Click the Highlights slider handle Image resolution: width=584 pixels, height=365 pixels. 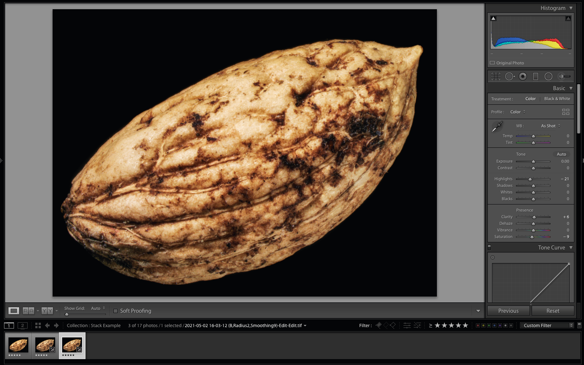(x=530, y=179)
